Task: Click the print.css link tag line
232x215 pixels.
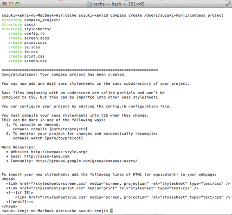Action: point(103,188)
